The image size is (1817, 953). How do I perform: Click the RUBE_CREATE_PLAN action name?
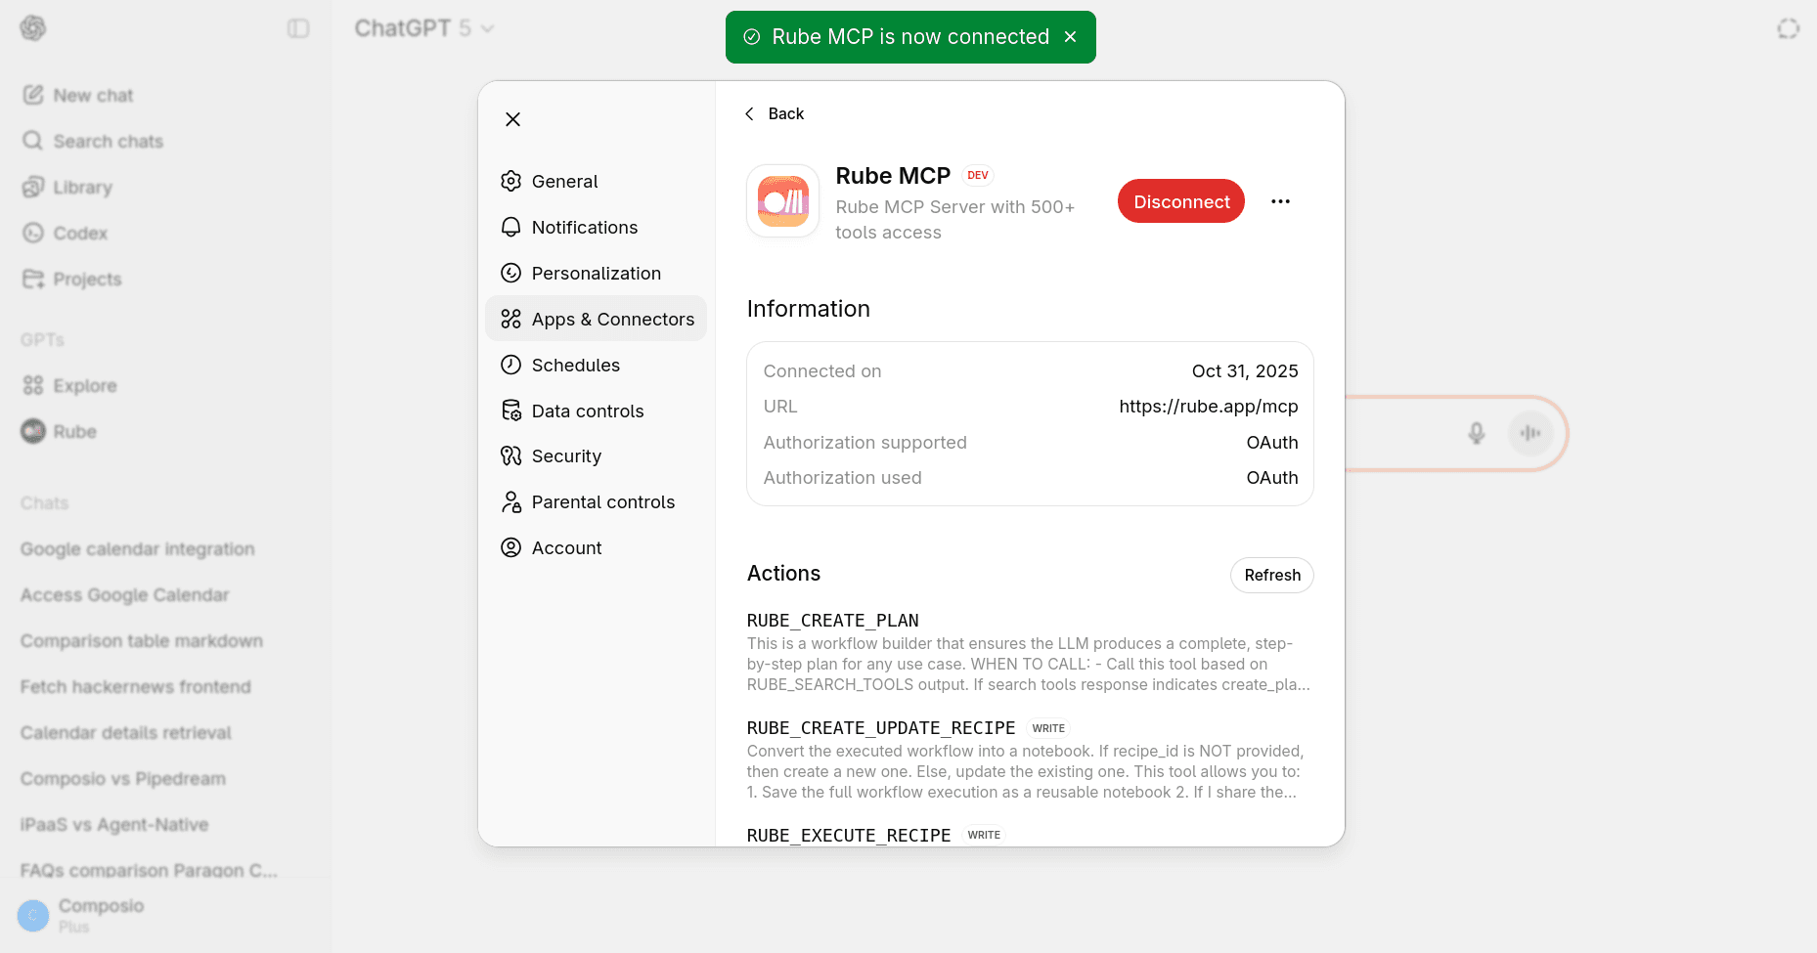833,621
